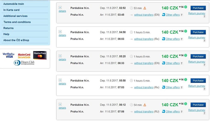Click question mark beside Other offers for 05:25 train
The width and height of the screenshot is (210, 121).
click(182, 63)
